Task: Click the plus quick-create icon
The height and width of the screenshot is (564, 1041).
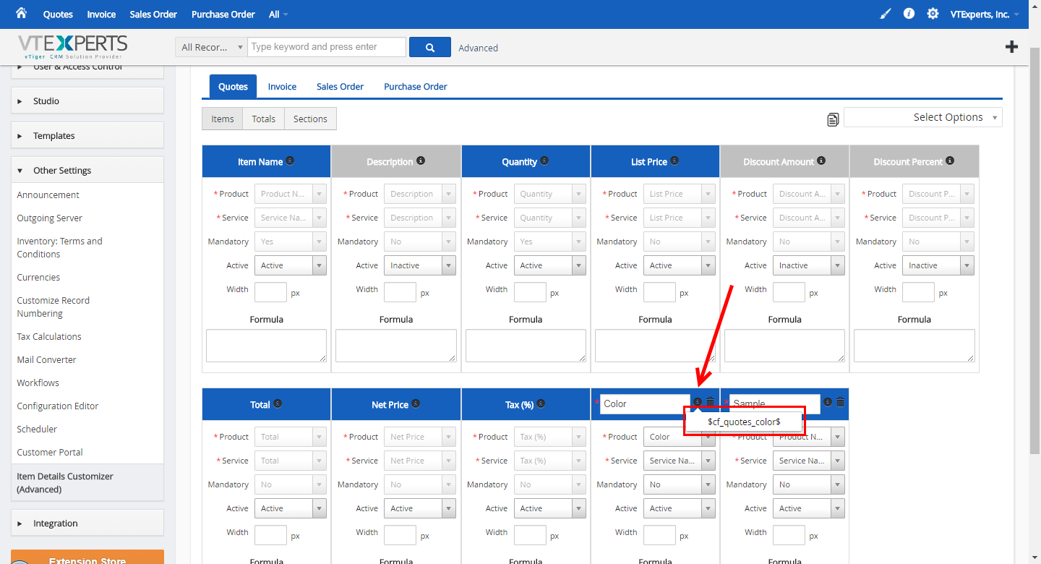Action: (x=1012, y=47)
